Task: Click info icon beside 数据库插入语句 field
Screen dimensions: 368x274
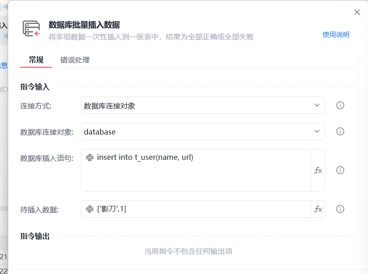Action: coord(340,170)
